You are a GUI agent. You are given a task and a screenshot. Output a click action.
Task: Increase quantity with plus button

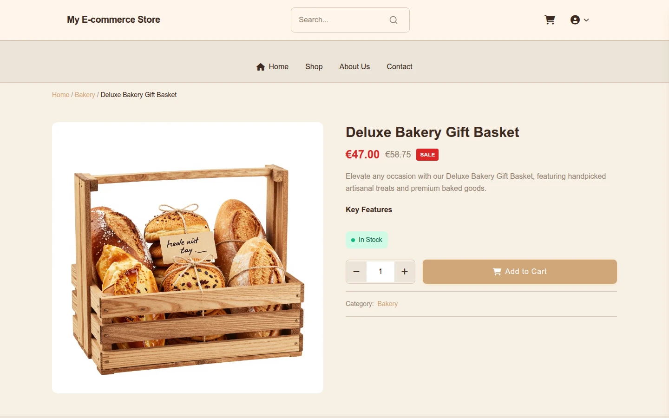pos(405,272)
